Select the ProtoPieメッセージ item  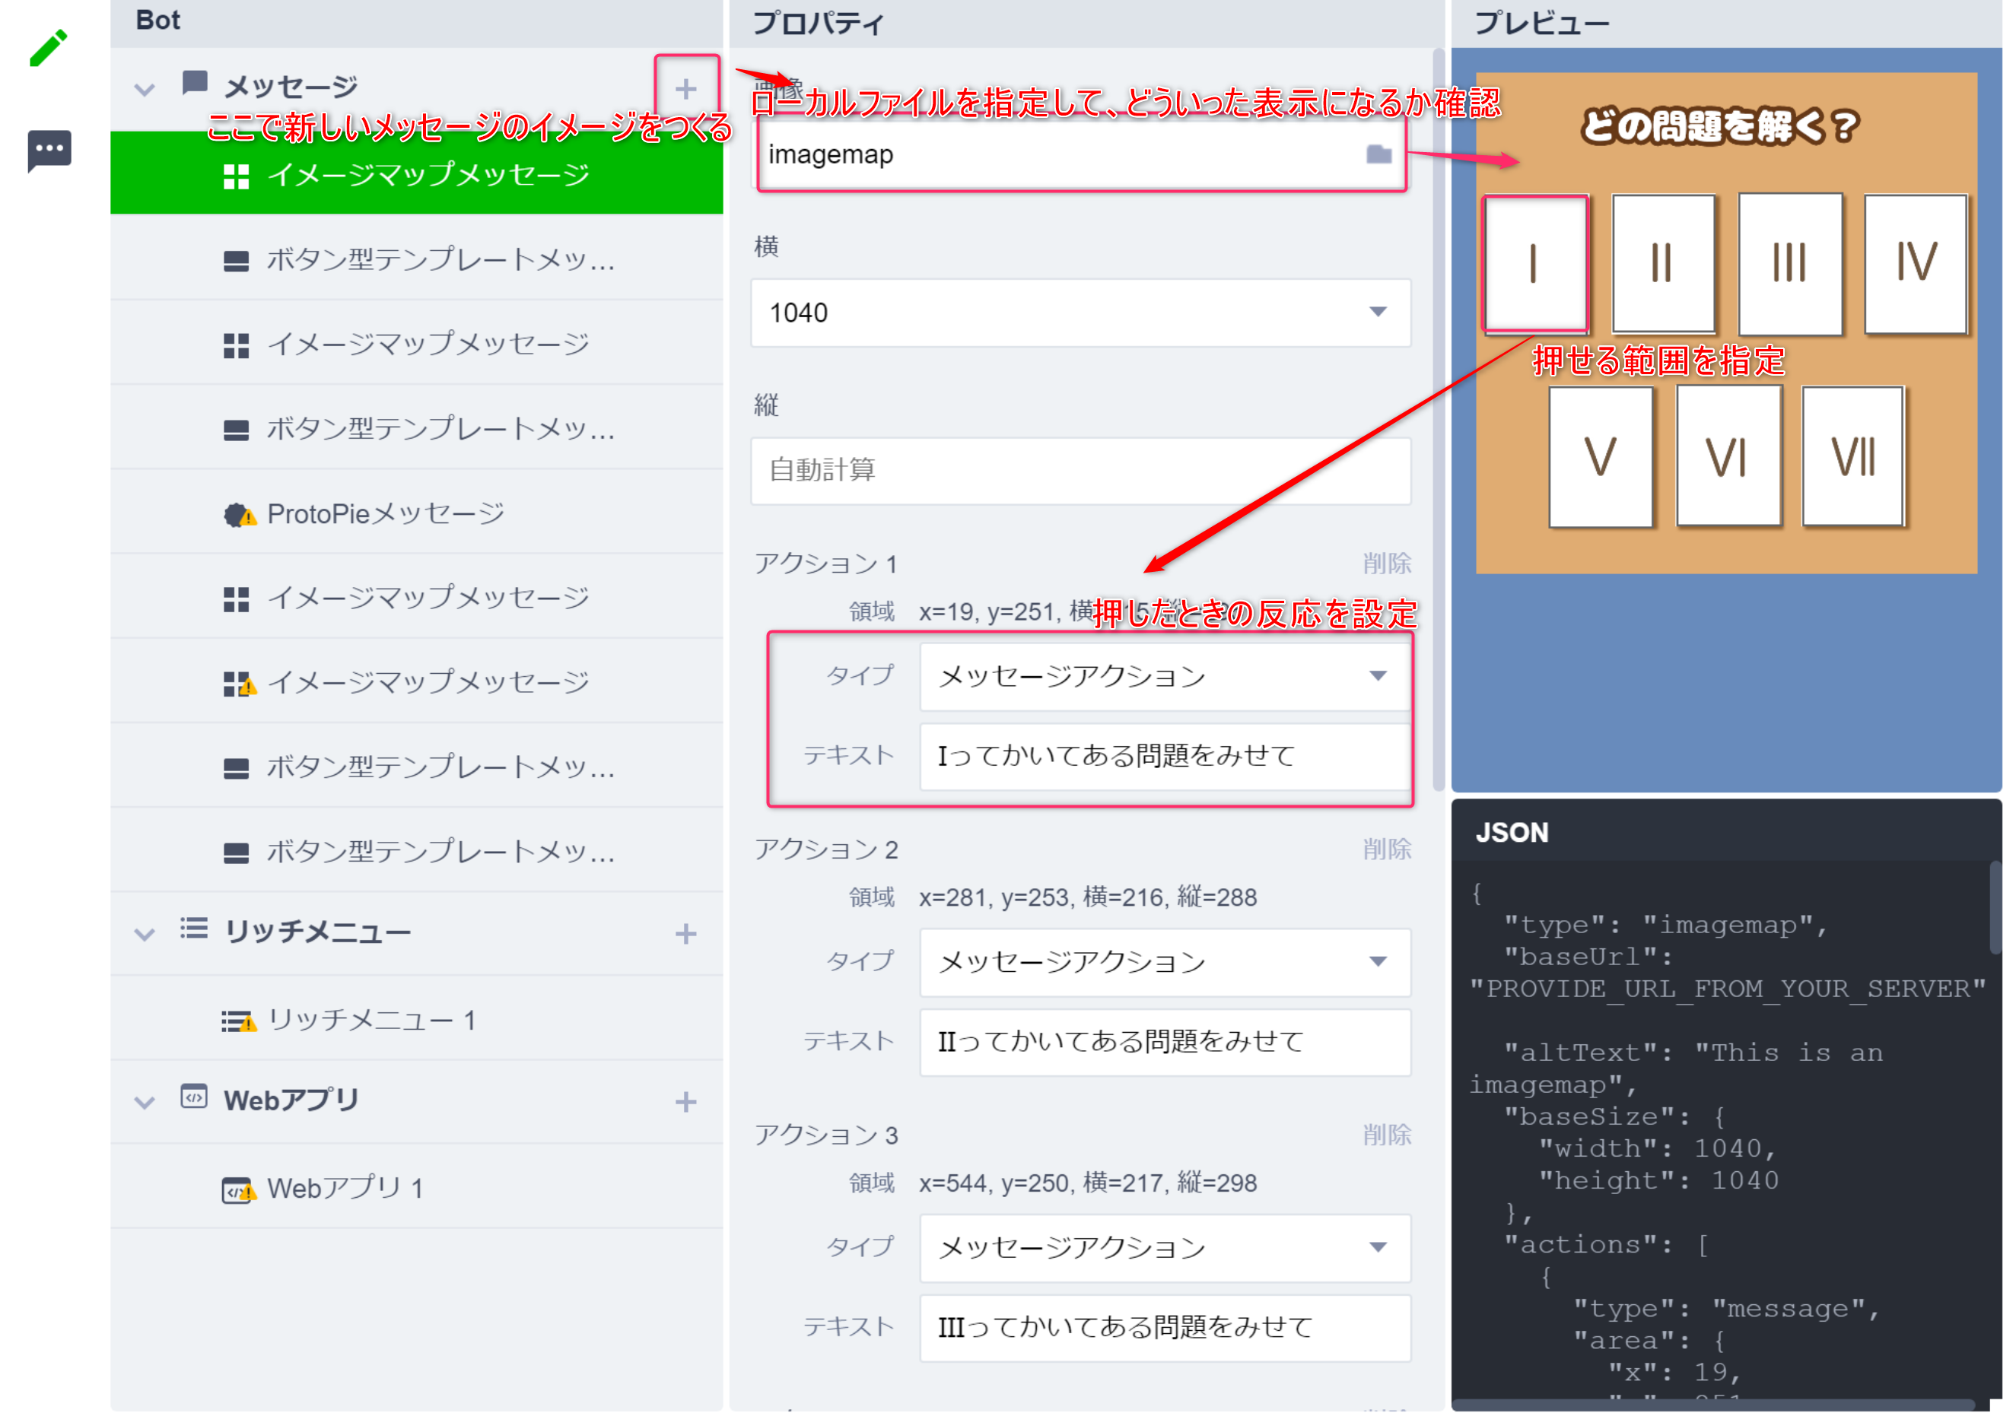[386, 513]
